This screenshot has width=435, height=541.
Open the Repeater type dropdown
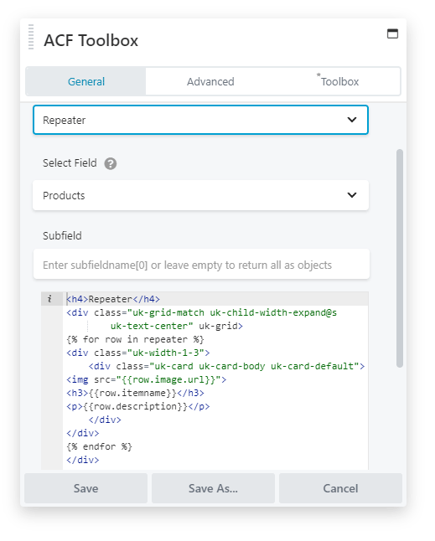tap(200, 120)
